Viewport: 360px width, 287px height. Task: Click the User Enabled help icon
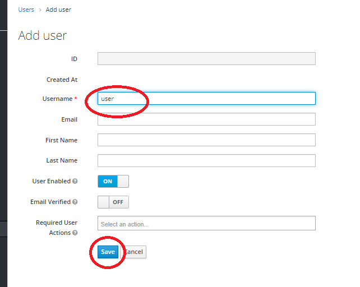[x=75, y=181]
